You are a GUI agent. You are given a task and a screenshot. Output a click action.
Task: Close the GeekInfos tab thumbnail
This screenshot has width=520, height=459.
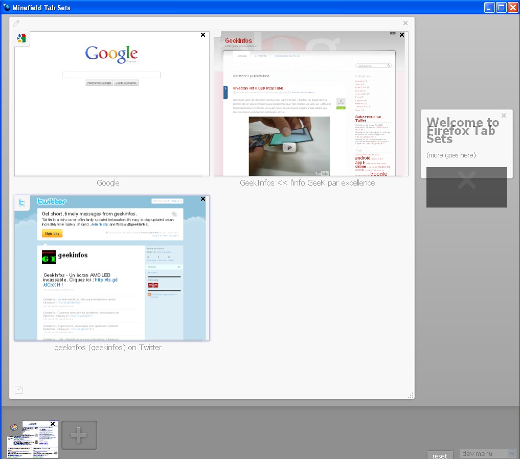pyautogui.click(x=402, y=35)
